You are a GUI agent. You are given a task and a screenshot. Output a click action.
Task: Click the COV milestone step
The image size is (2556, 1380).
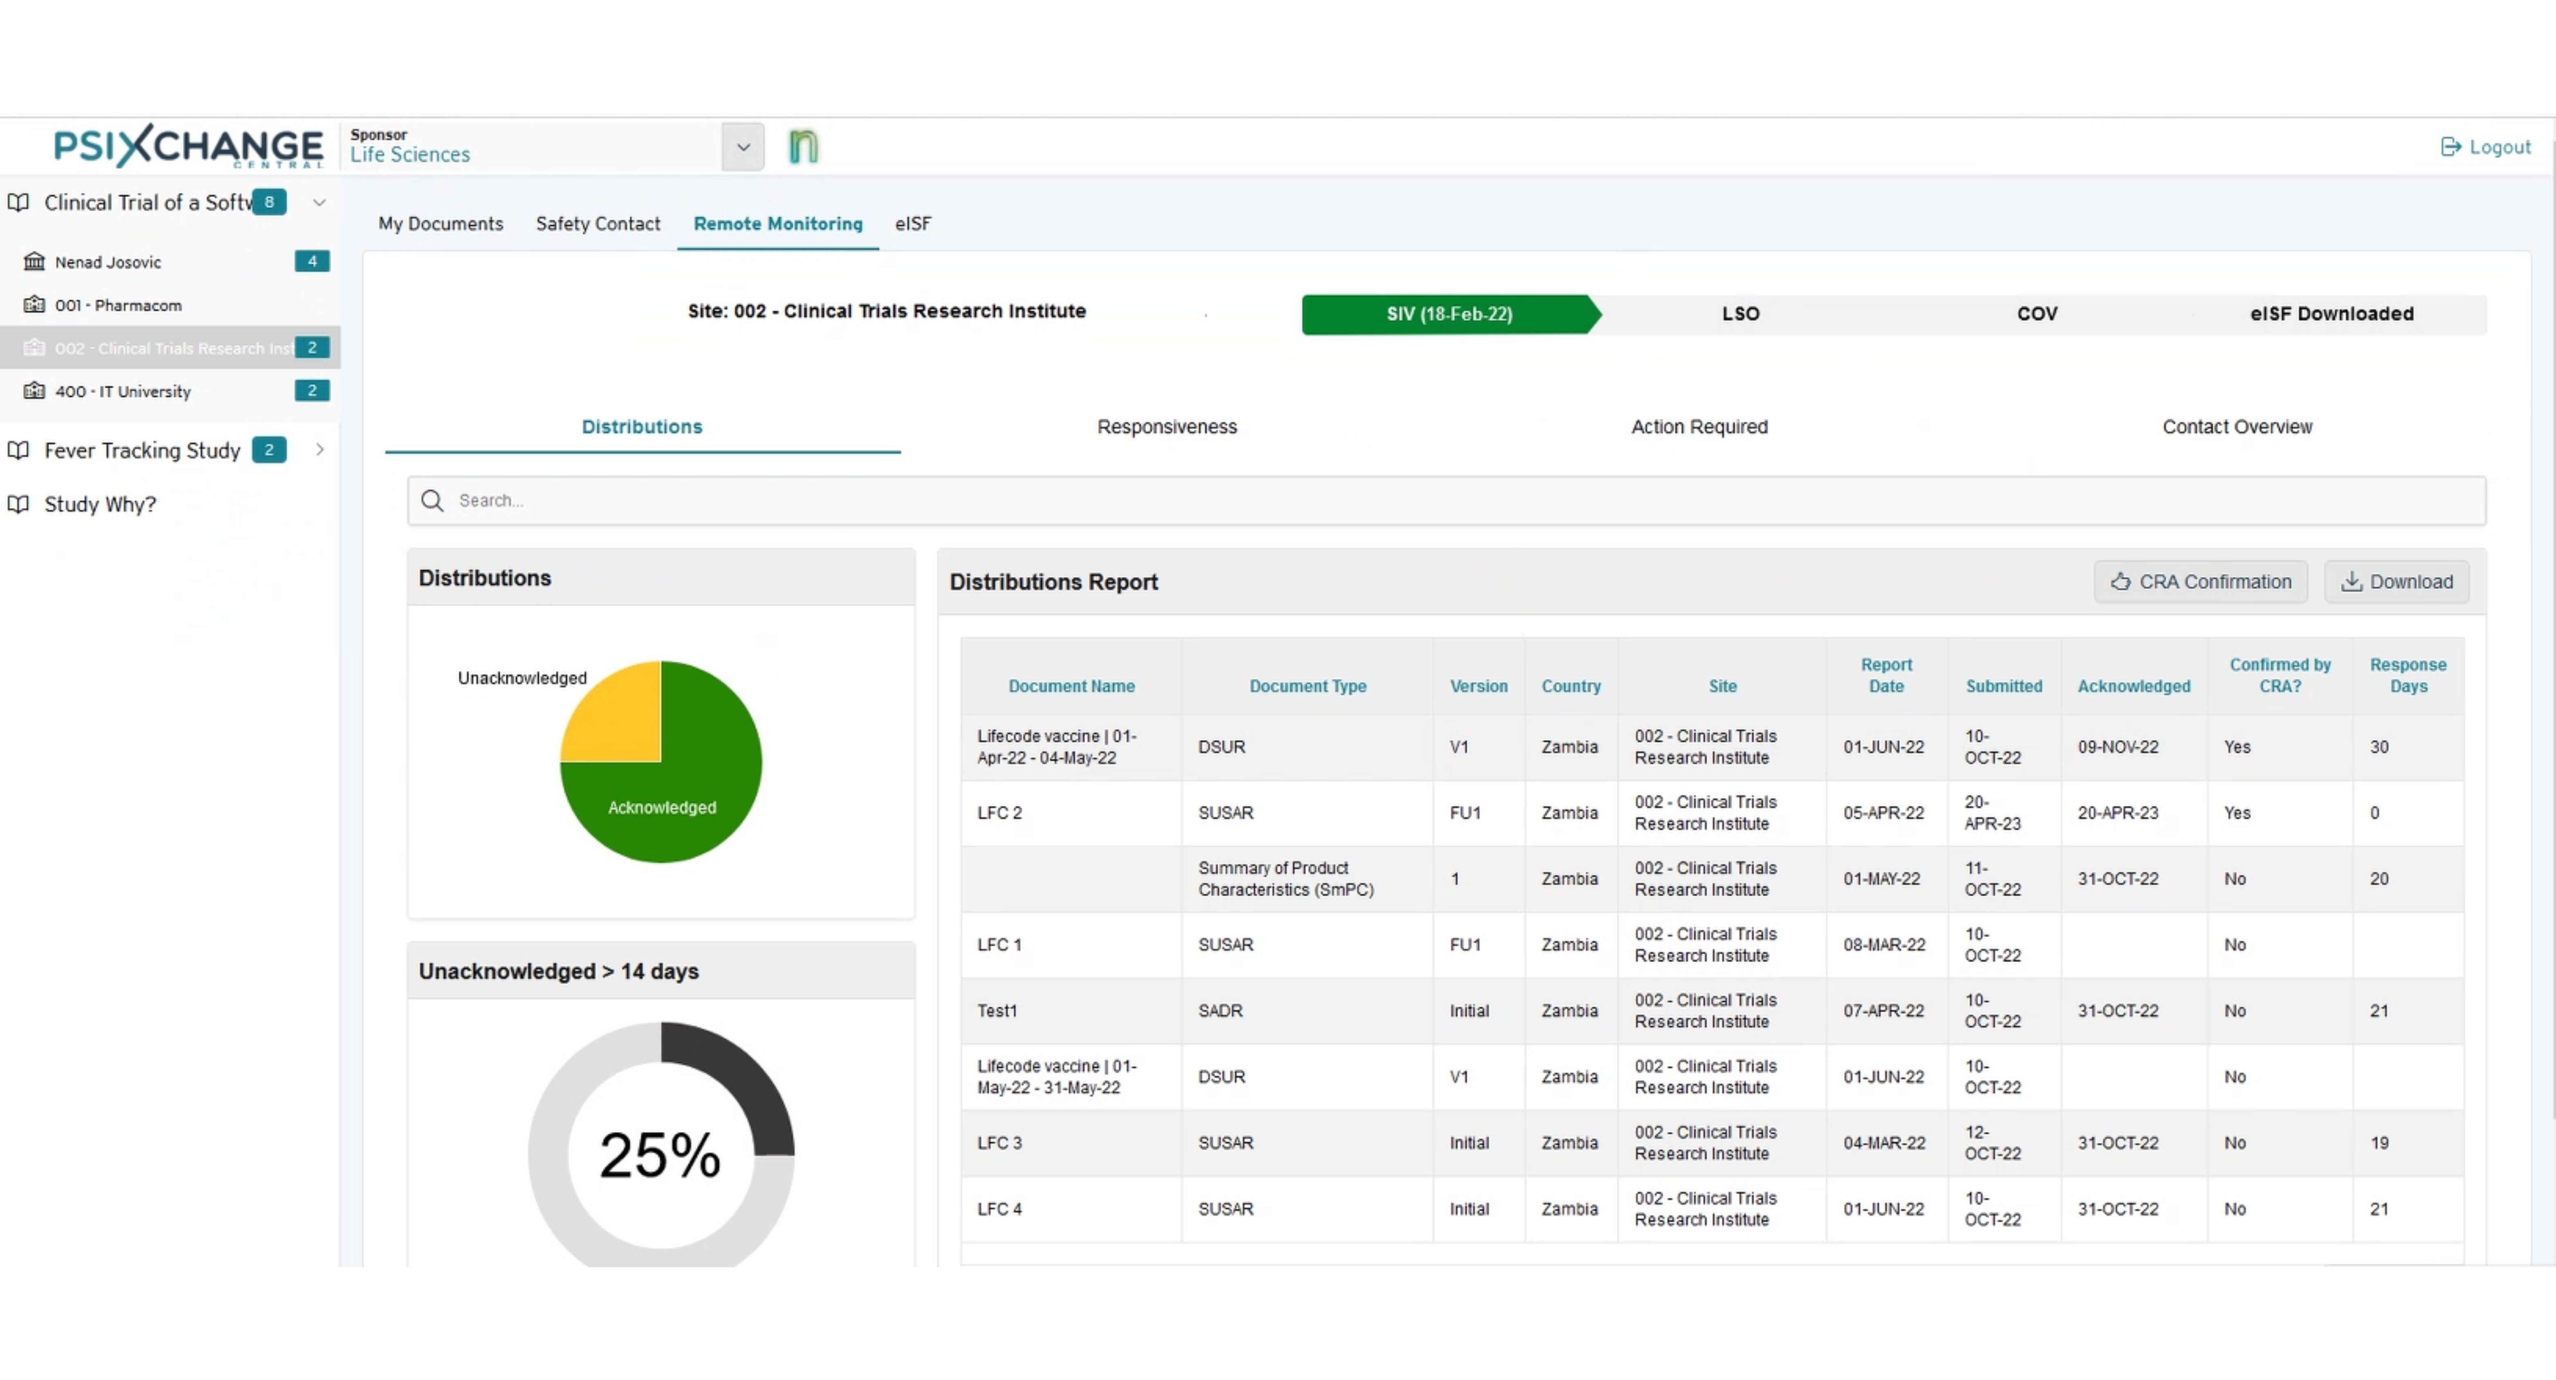[x=2037, y=314]
